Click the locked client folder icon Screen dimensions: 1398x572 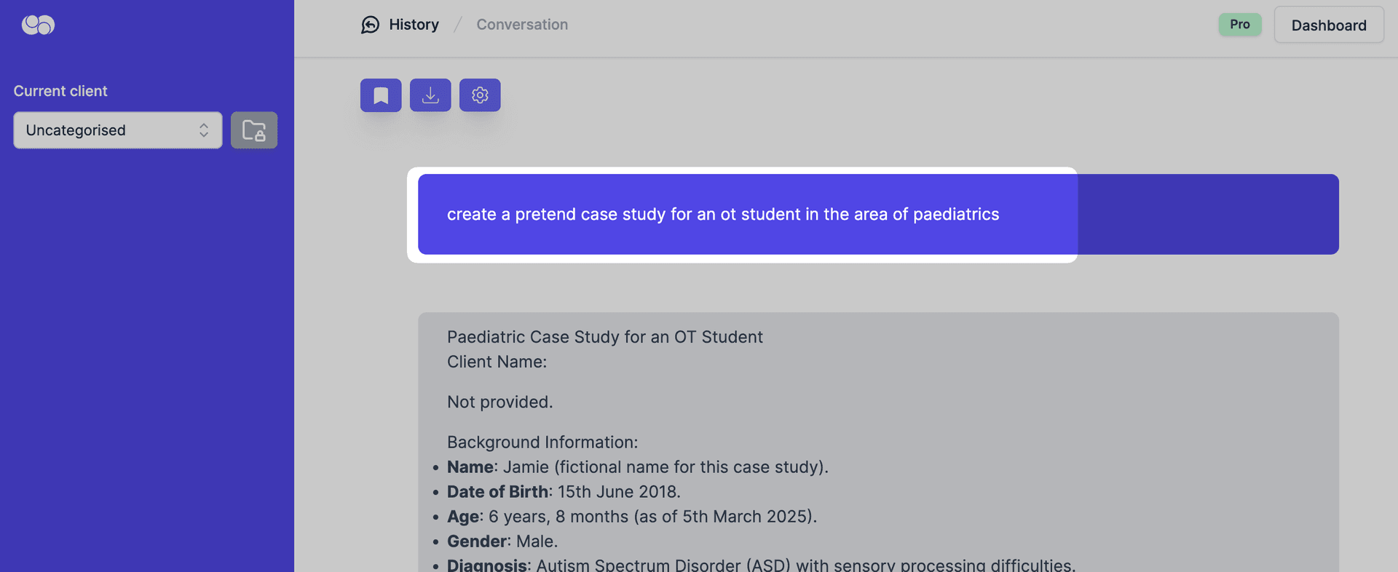click(x=253, y=130)
